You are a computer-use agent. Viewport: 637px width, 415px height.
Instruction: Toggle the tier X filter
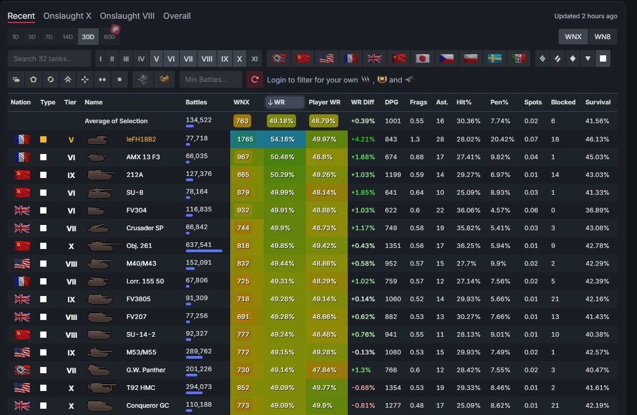[x=240, y=58]
